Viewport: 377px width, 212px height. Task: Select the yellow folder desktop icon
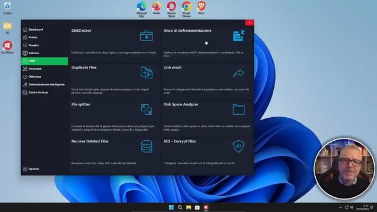pyautogui.click(x=8, y=28)
